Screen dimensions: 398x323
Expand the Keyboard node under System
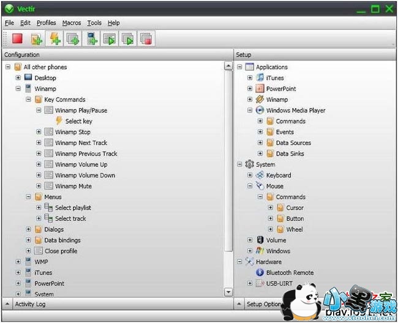[x=250, y=176]
